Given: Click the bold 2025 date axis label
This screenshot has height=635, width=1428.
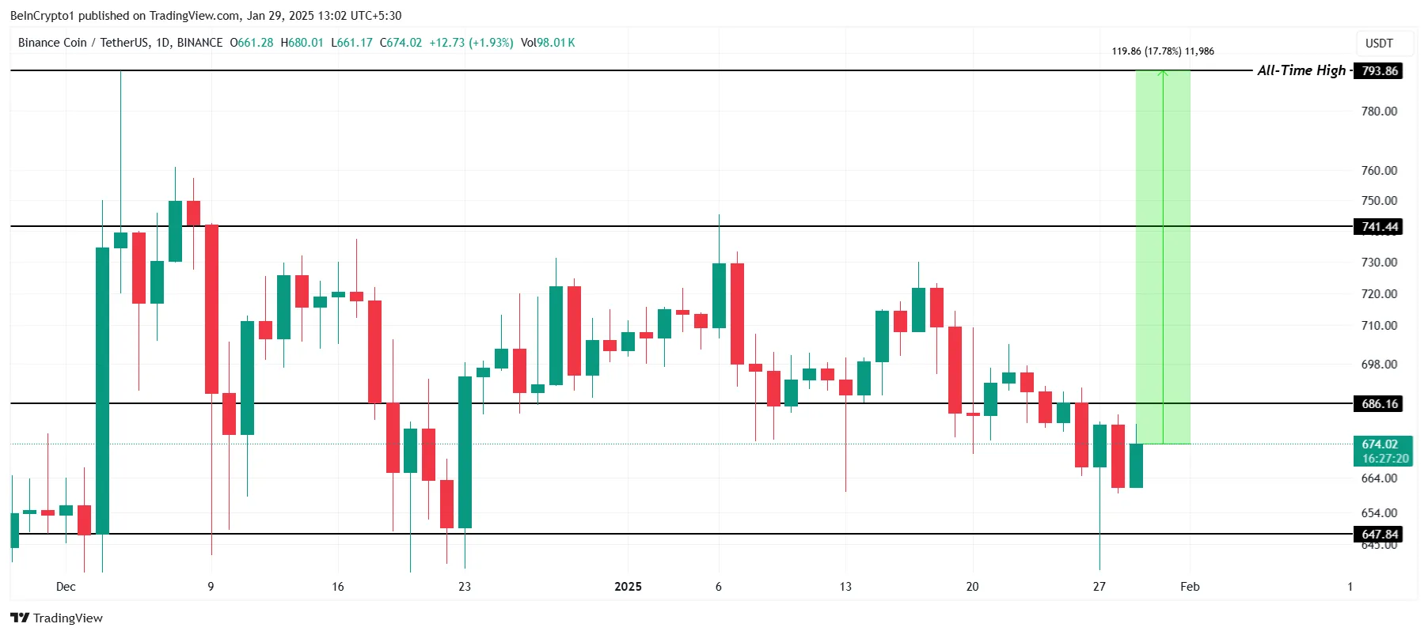Looking at the screenshot, I should (628, 587).
